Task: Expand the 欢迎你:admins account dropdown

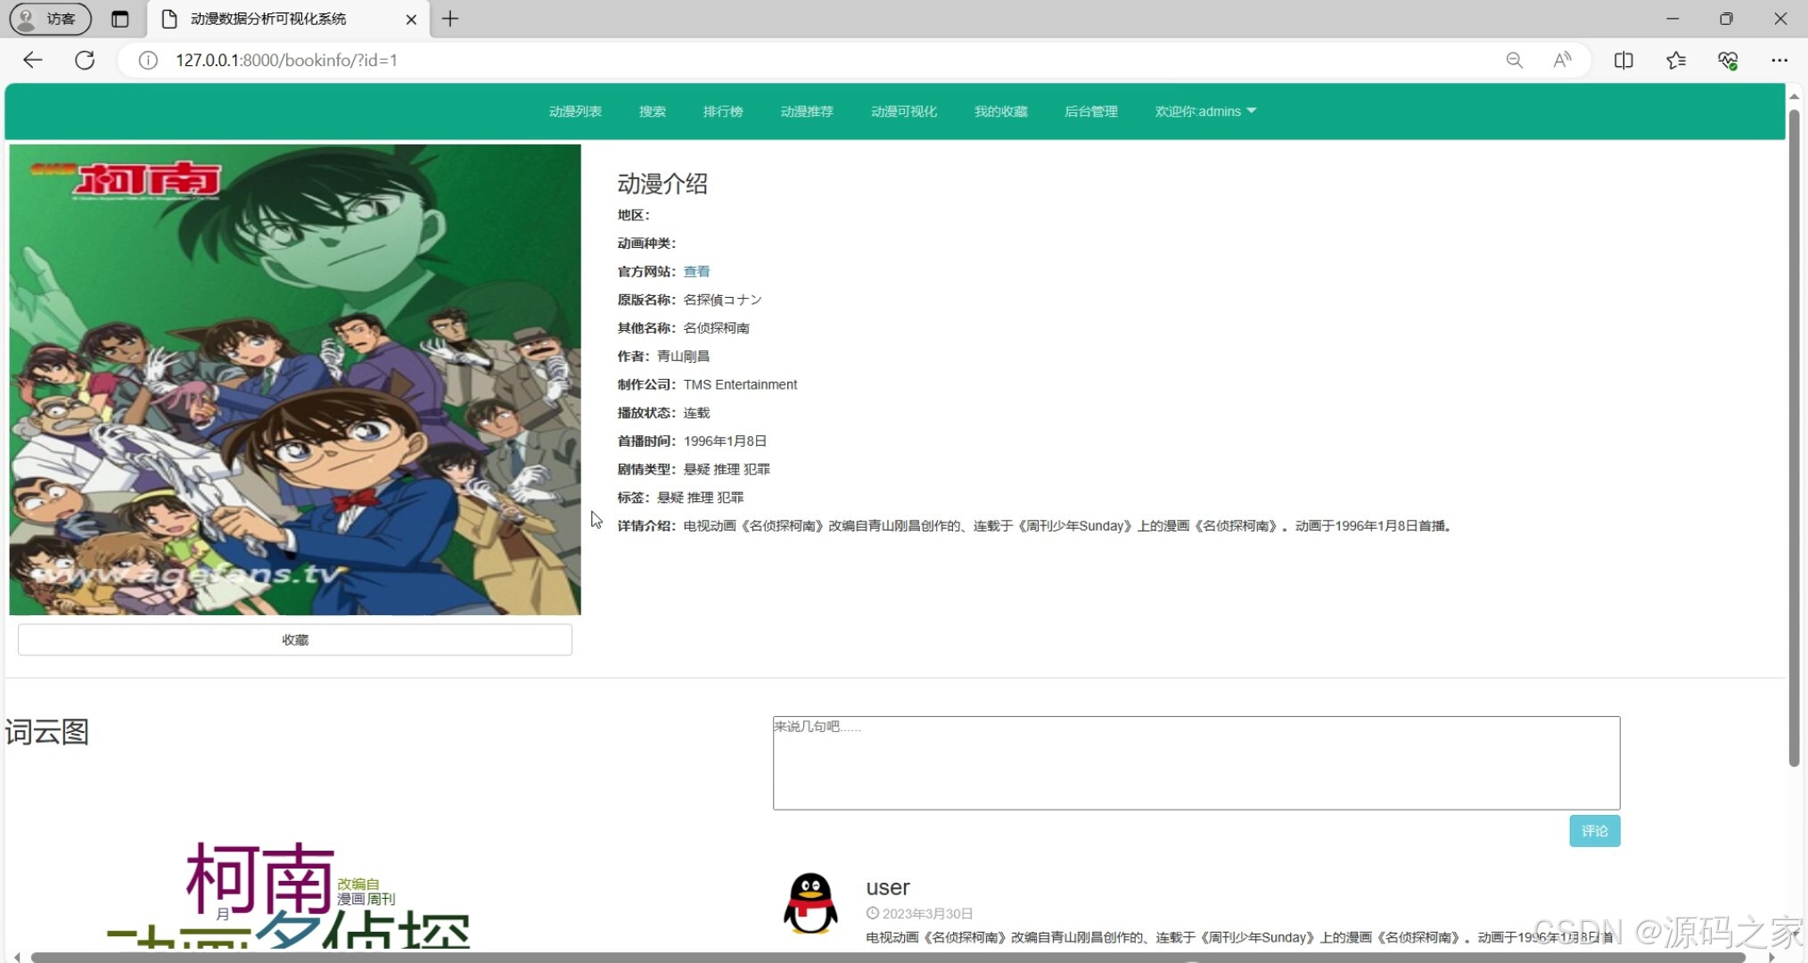Action: (x=1204, y=111)
